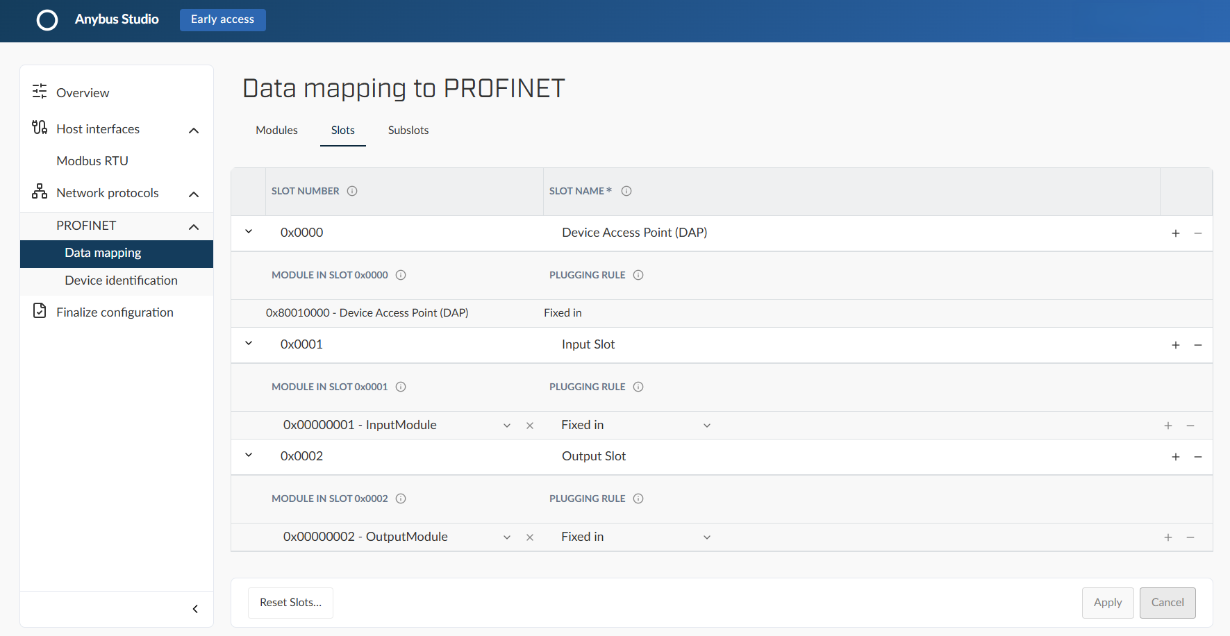The image size is (1230, 636).
Task: Remove Output Slot with its minus icon
Action: [1198, 457]
